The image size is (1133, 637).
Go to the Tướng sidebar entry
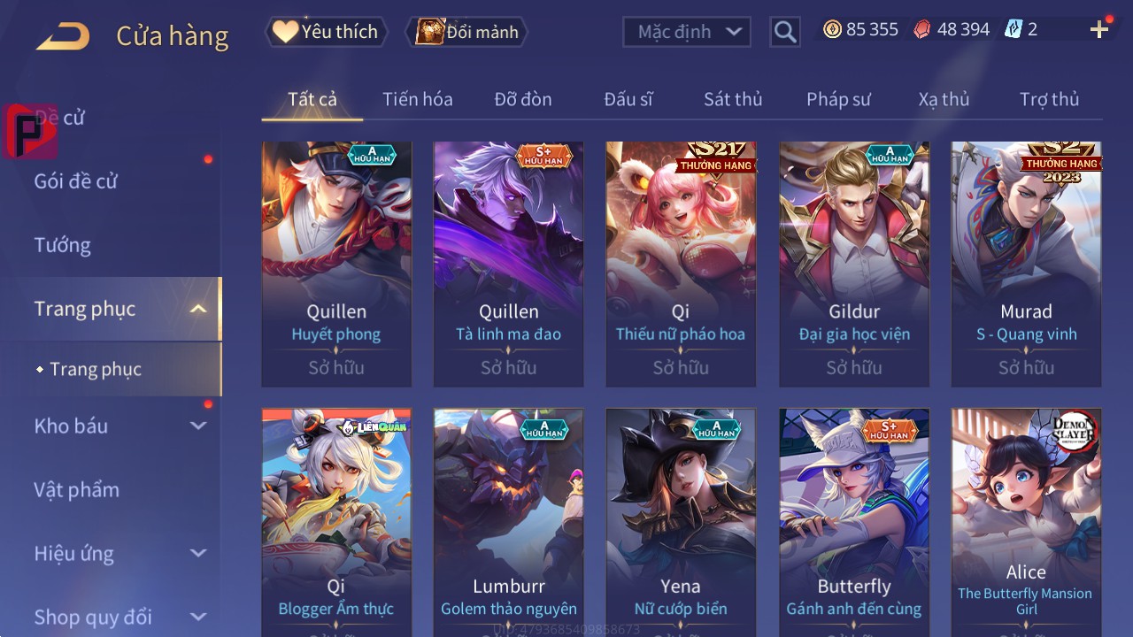click(x=63, y=245)
